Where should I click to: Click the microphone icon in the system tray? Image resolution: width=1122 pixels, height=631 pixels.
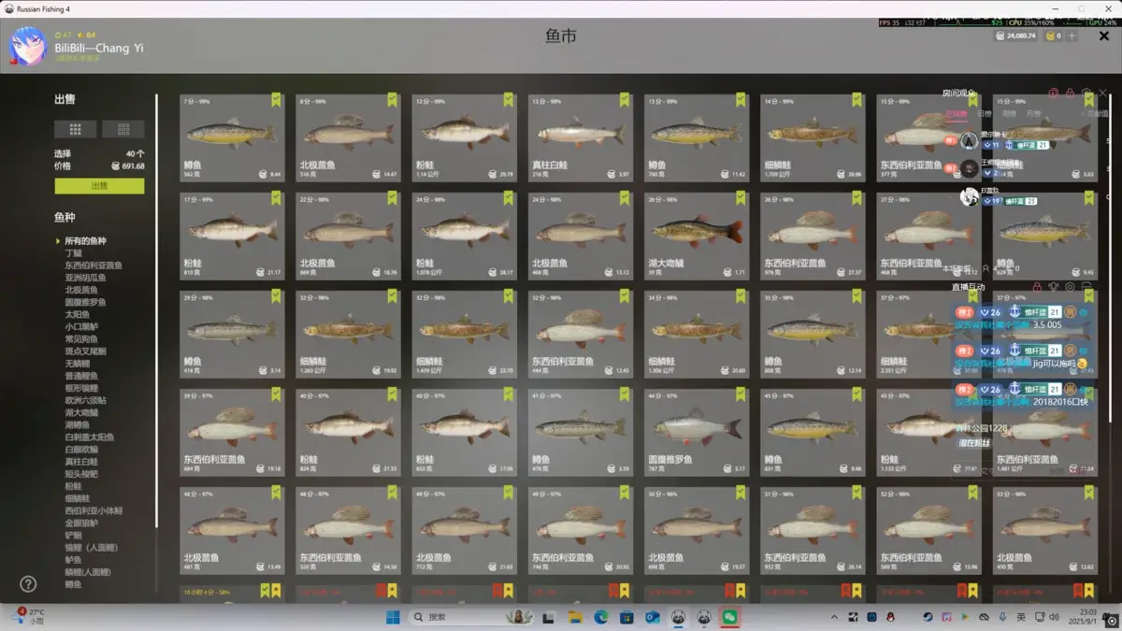click(1002, 617)
